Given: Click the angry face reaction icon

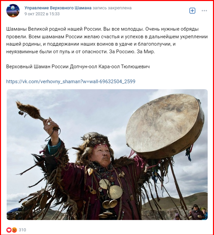Looking at the screenshot, I should (14, 230).
